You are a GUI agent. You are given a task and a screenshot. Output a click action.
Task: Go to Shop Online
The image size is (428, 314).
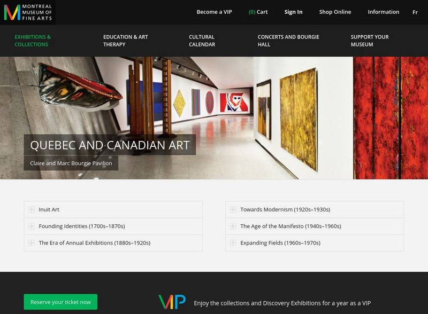(x=335, y=12)
